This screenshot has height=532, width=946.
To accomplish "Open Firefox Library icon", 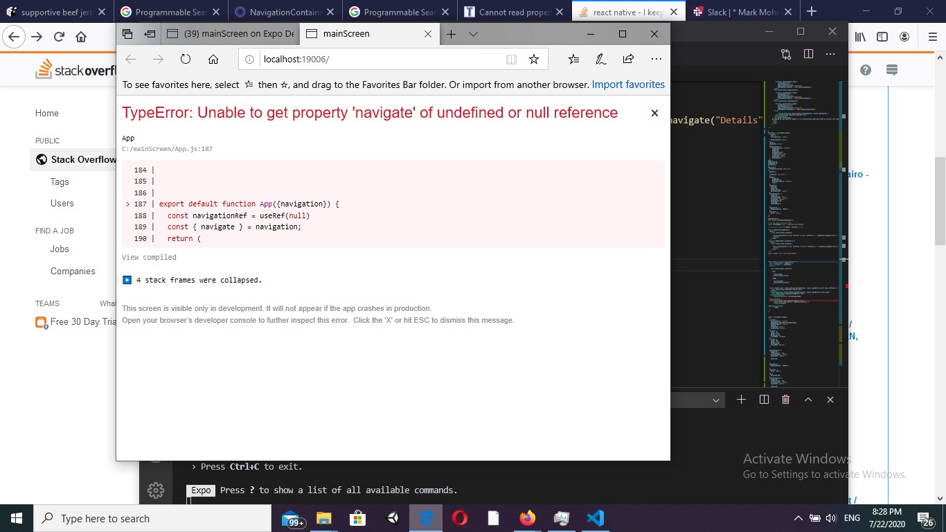I will (860, 37).
